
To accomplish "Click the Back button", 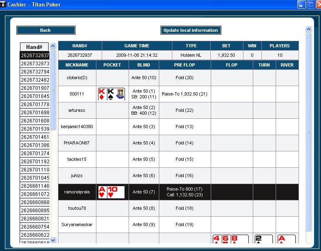I will (46, 30).
